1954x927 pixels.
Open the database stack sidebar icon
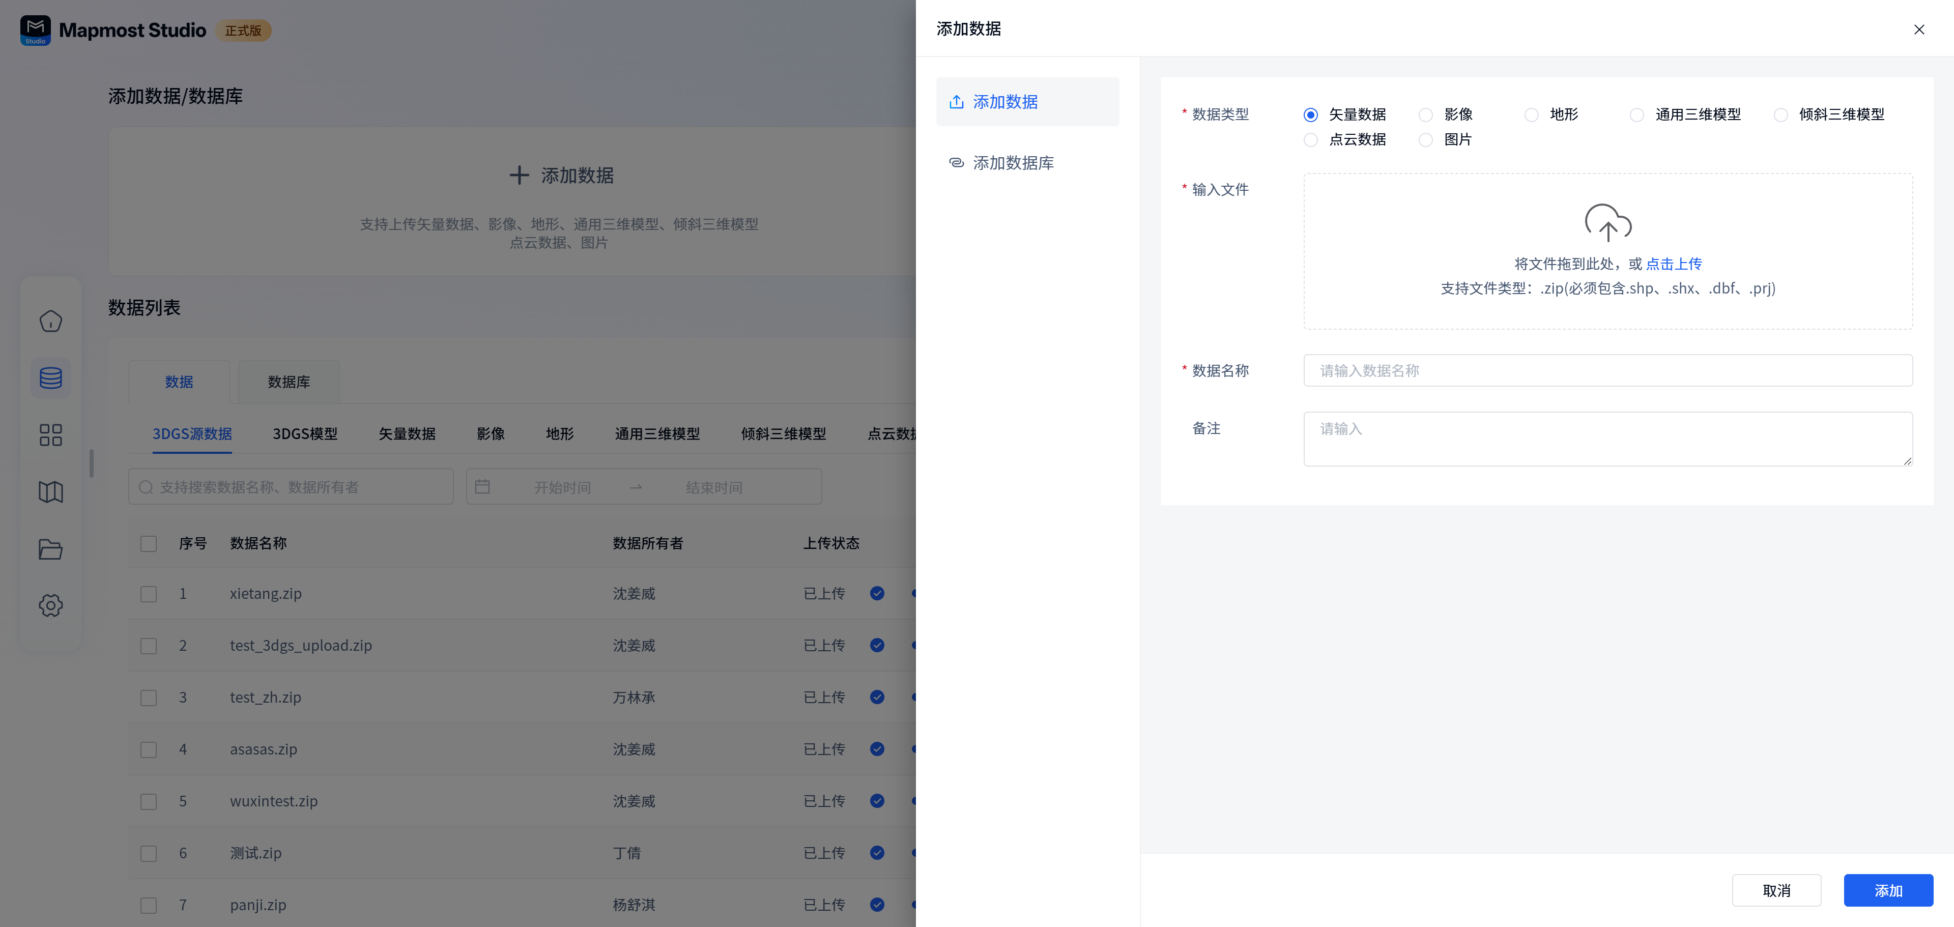point(51,378)
